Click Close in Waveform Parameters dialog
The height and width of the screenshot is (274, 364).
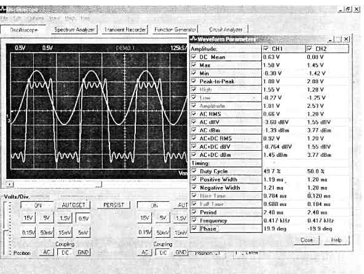pyautogui.click(x=306, y=240)
